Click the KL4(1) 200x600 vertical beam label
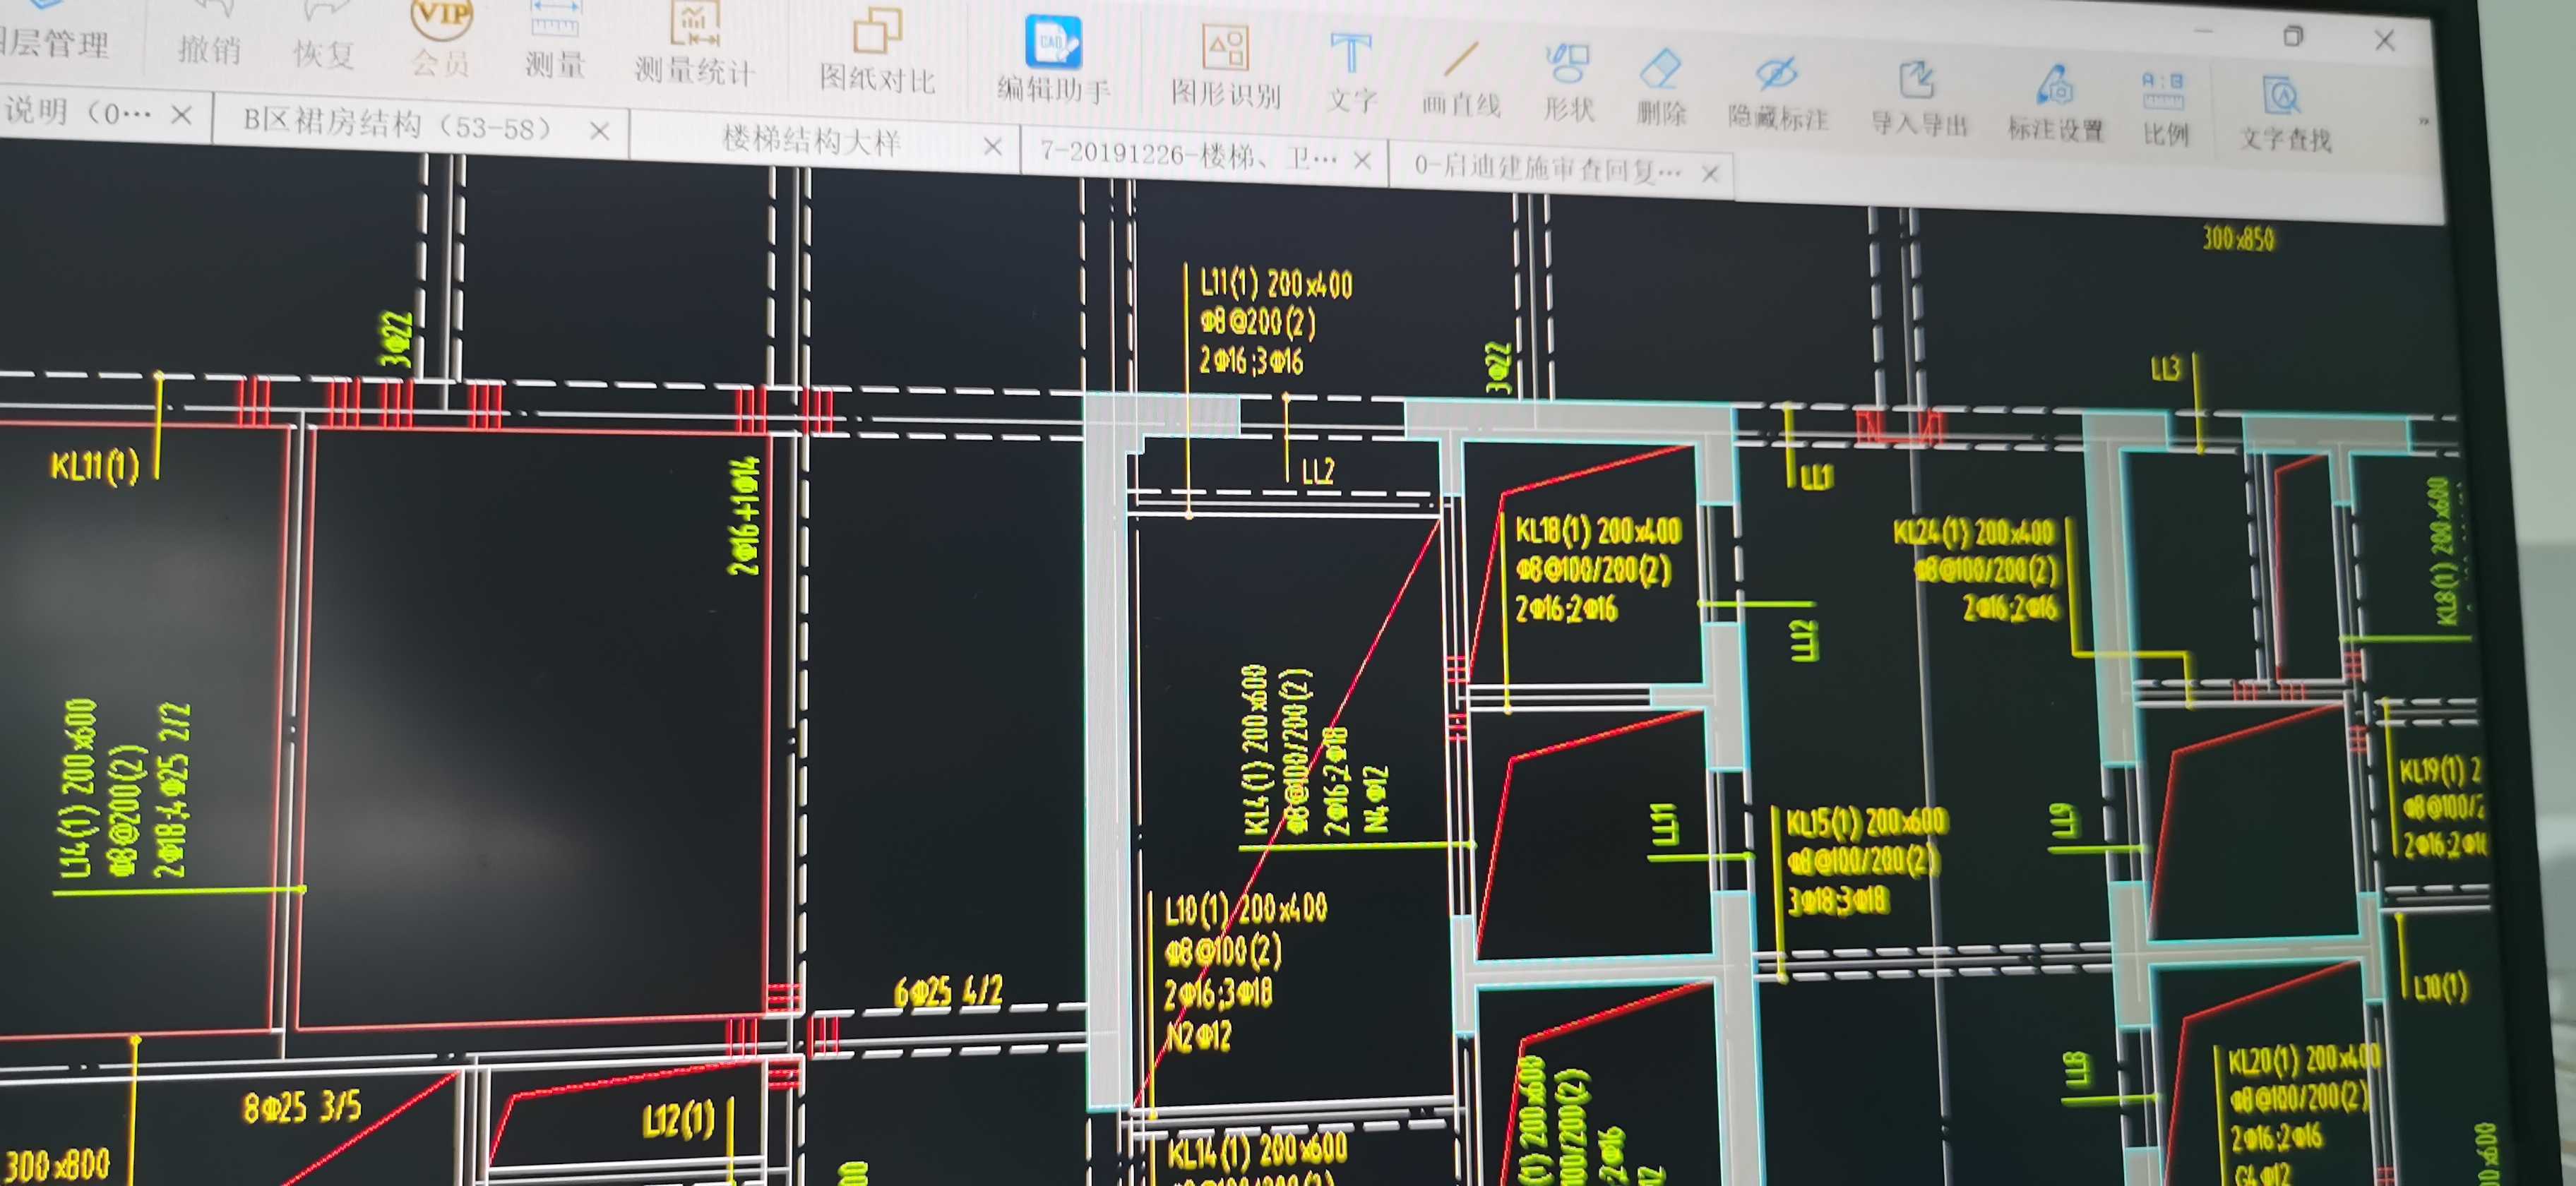Image resolution: width=2576 pixels, height=1186 pixels. (1254, 750)
